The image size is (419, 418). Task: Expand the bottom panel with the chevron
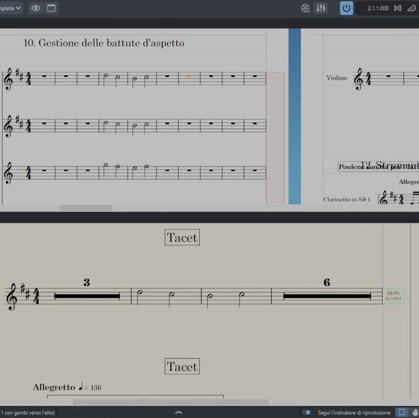(179, 412)
